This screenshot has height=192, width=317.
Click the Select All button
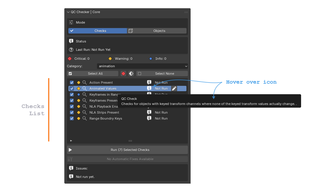[x=92, y=74]
